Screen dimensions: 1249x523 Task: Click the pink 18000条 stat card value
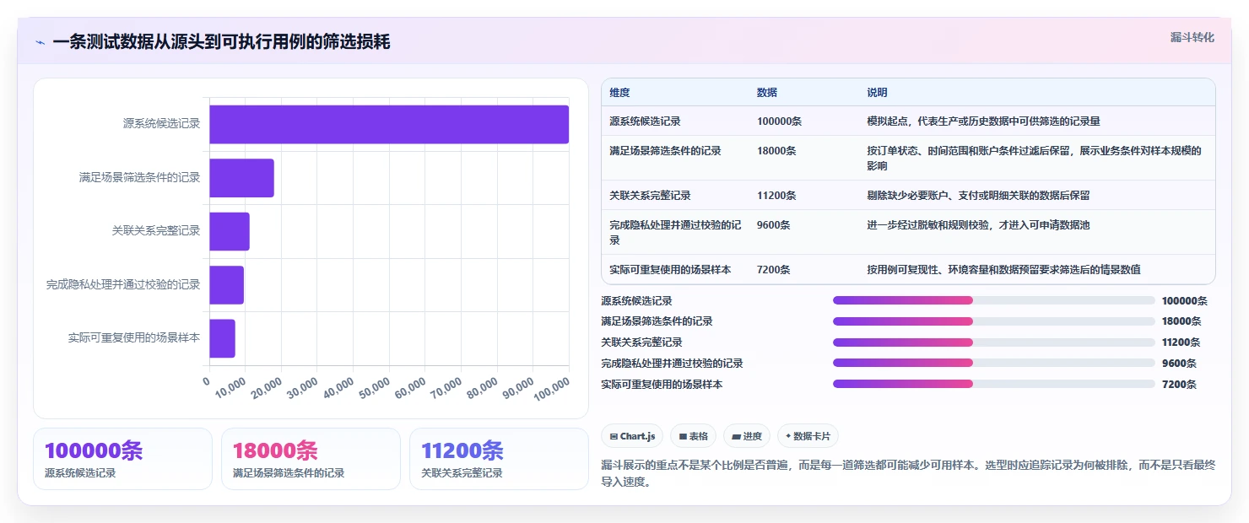tap(275, 451)
